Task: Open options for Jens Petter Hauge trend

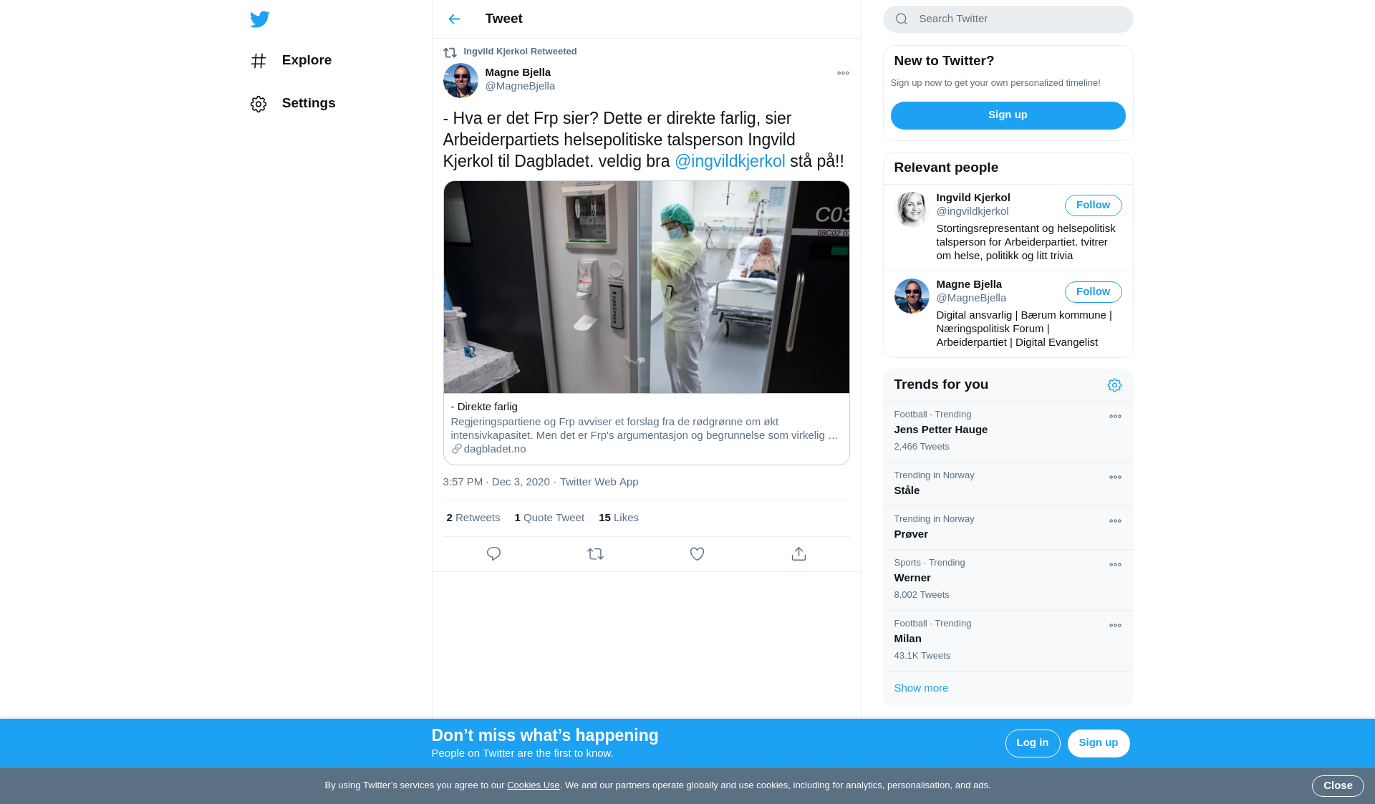Action: coord(1115,417)
